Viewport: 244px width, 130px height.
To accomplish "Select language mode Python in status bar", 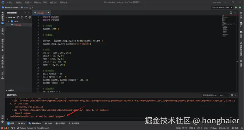I will pyautogui.click(x=214, y=128).
